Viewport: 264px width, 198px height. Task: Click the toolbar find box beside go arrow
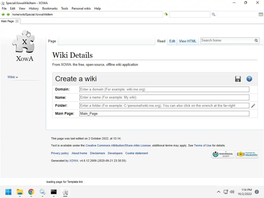click(190, 14)
